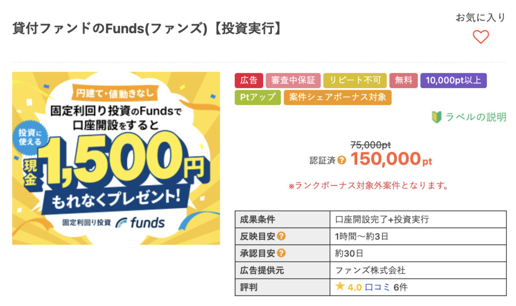The height and width of the screenshot is (306, 516).
Task: Click the help icon next to 承認目安
Action: tap(281, 253)
